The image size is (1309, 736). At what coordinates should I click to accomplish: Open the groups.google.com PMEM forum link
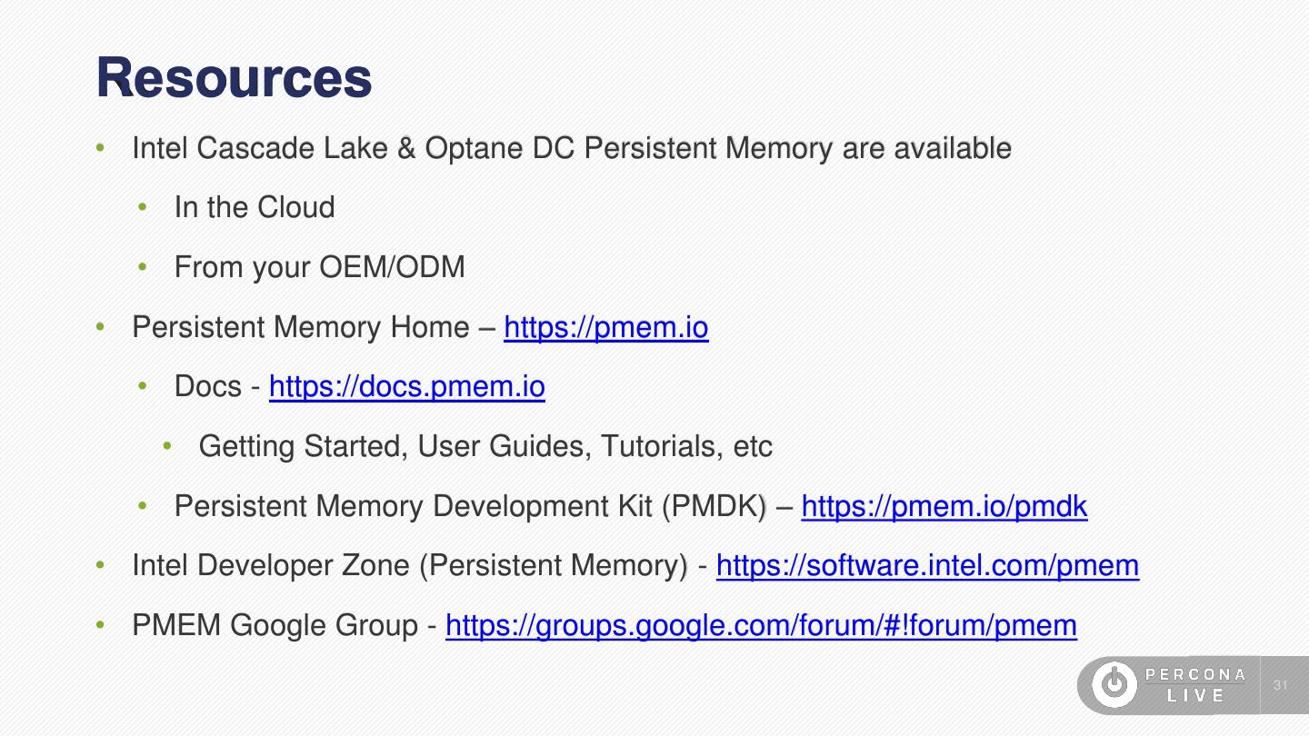click(x=761, y=625)
